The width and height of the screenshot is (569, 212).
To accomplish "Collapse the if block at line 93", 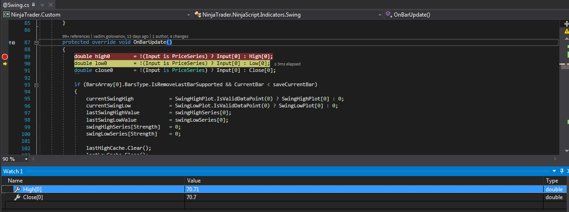I will (x=36, y=85).
